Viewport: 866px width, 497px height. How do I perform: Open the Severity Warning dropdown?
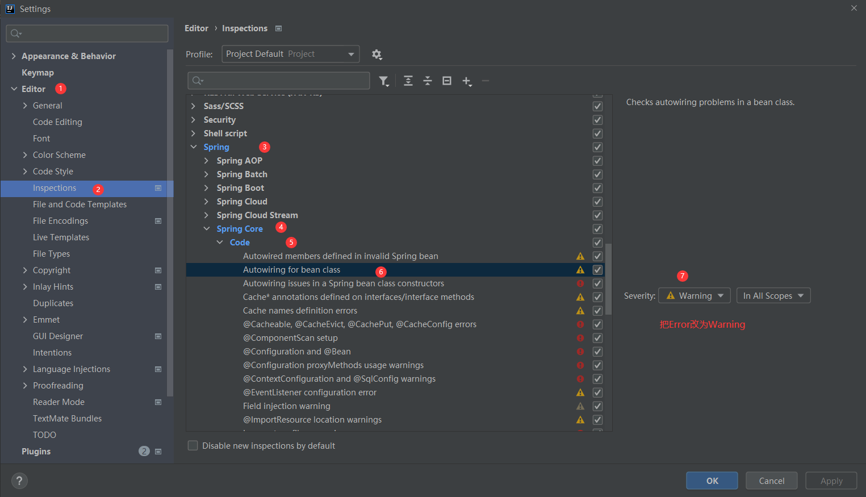[x=695, y=295]
